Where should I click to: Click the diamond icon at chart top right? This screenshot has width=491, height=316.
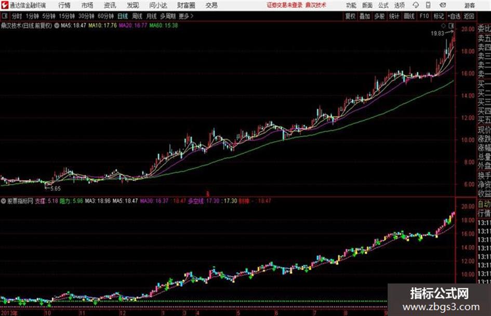[443, 25]
